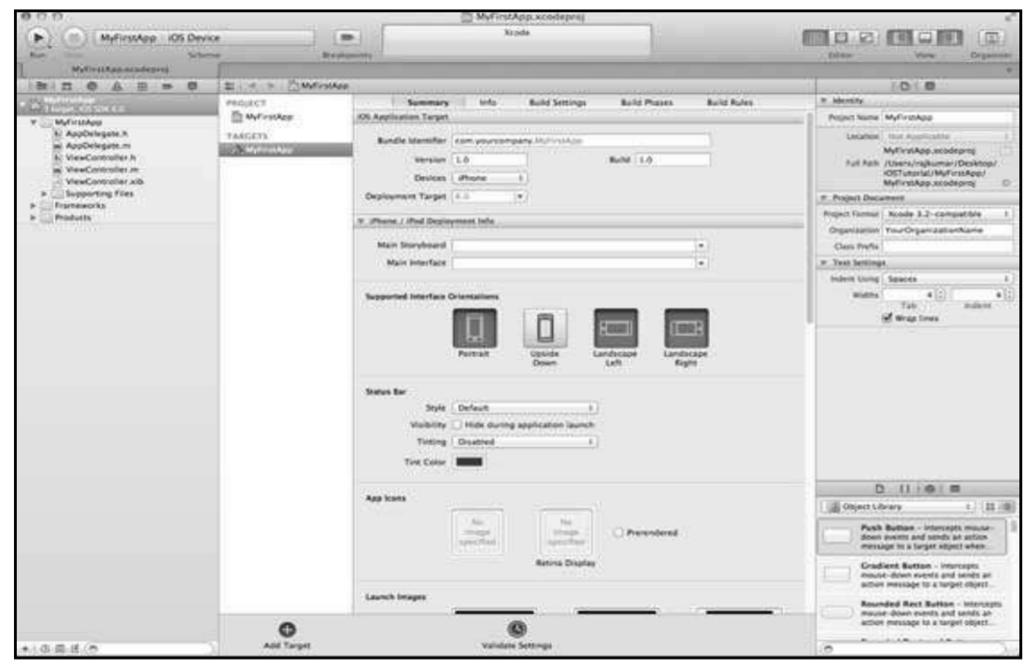The image size is (1035, 667).
Task: Expand the Frameworks group
Action: click(33, 206)
